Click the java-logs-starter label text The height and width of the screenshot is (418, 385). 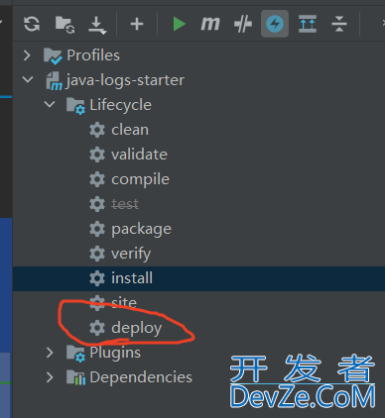(x=125, y=80)
